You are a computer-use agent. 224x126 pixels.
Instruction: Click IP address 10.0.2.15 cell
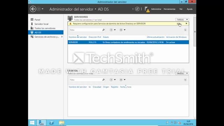click(92, 42)
